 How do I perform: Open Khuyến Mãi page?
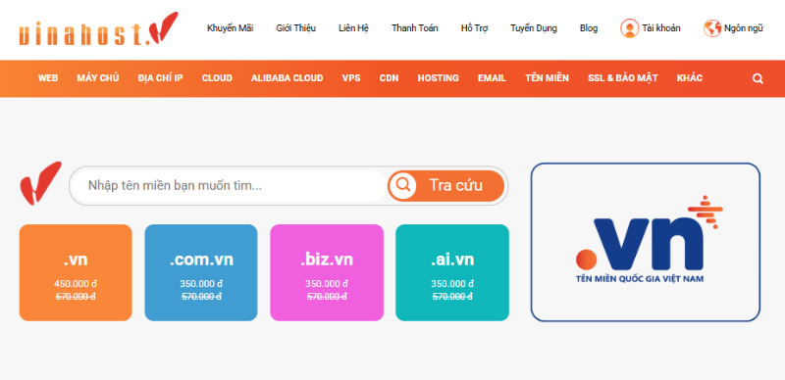coord(231,28)
